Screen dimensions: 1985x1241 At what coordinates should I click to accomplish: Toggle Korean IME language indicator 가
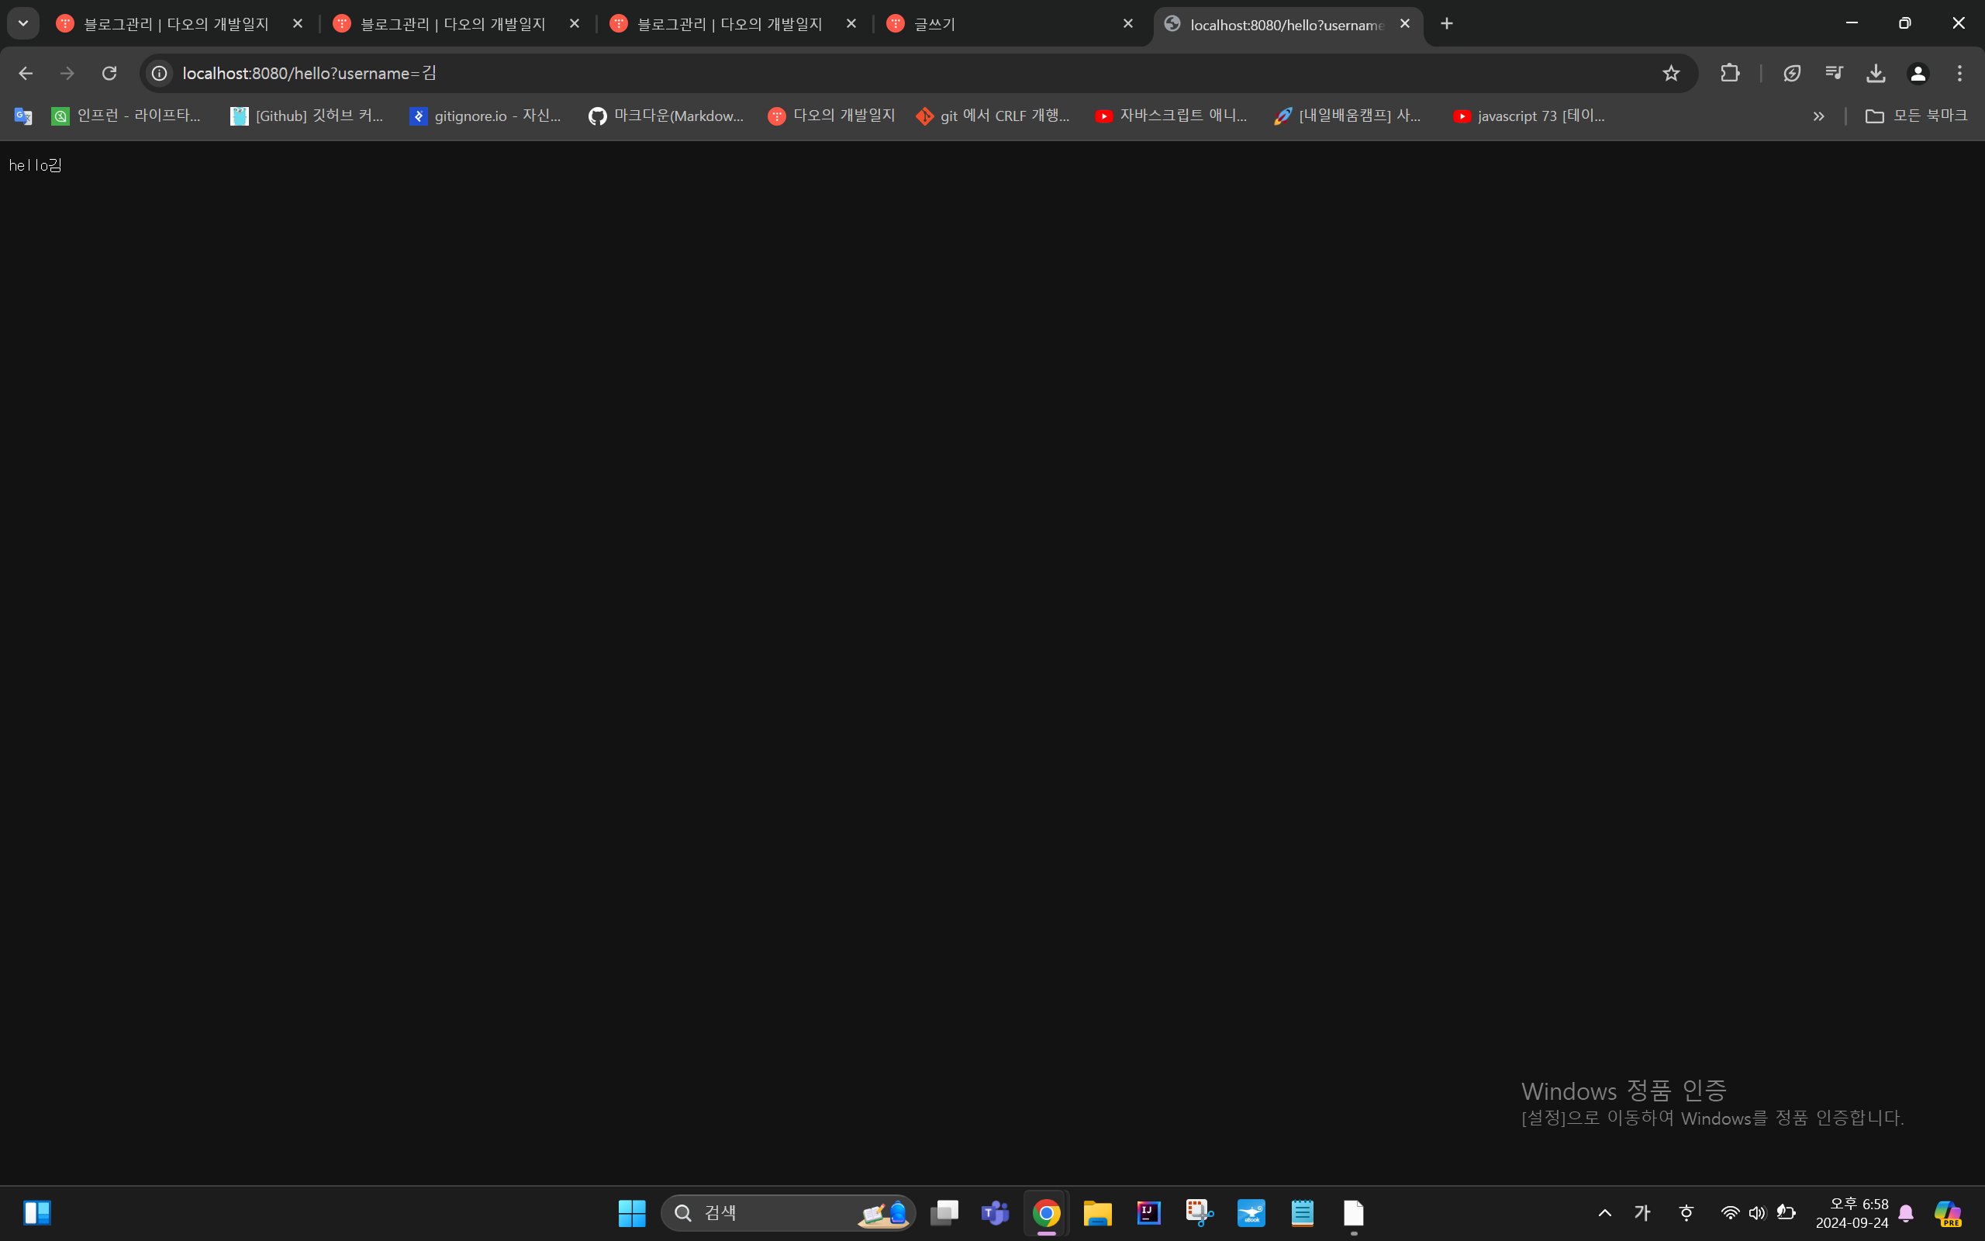(x=1642, y=1212)
